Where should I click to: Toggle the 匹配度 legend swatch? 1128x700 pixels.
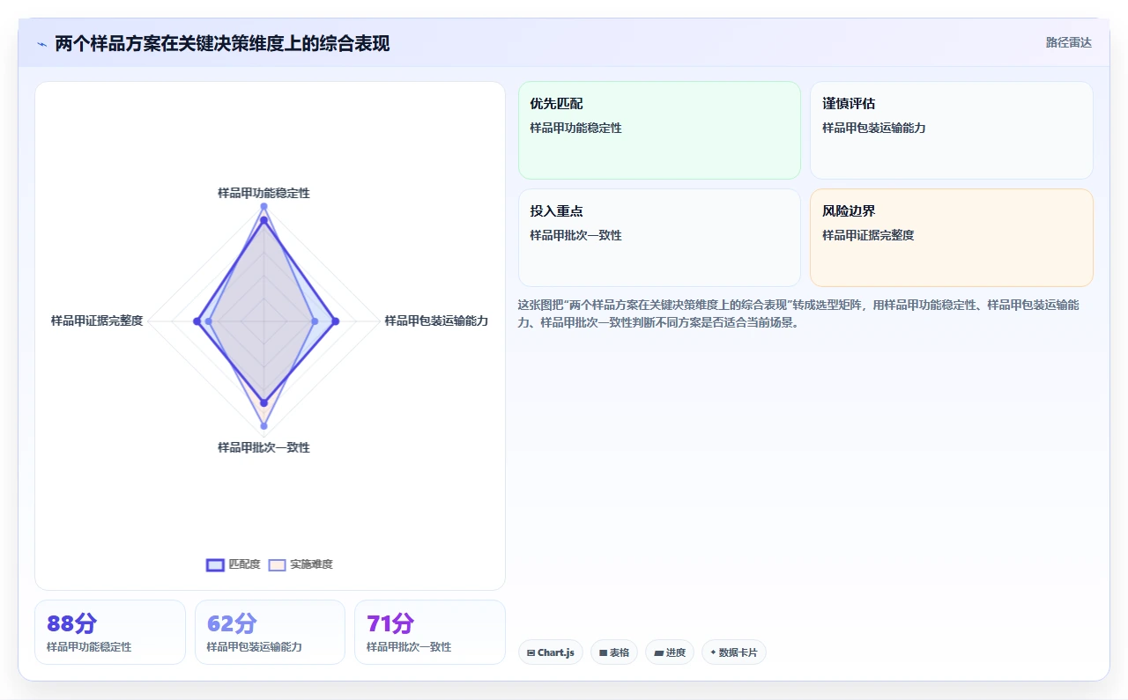coord(215,564)
